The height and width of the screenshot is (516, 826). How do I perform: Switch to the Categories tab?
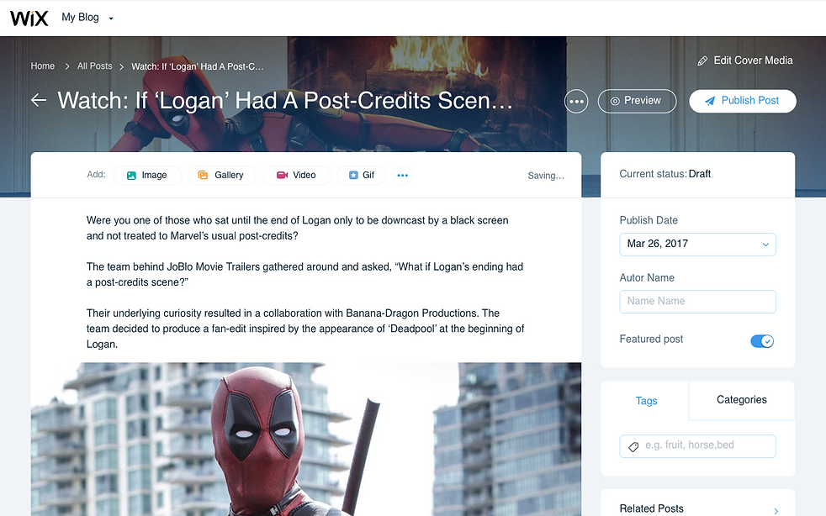741,400
